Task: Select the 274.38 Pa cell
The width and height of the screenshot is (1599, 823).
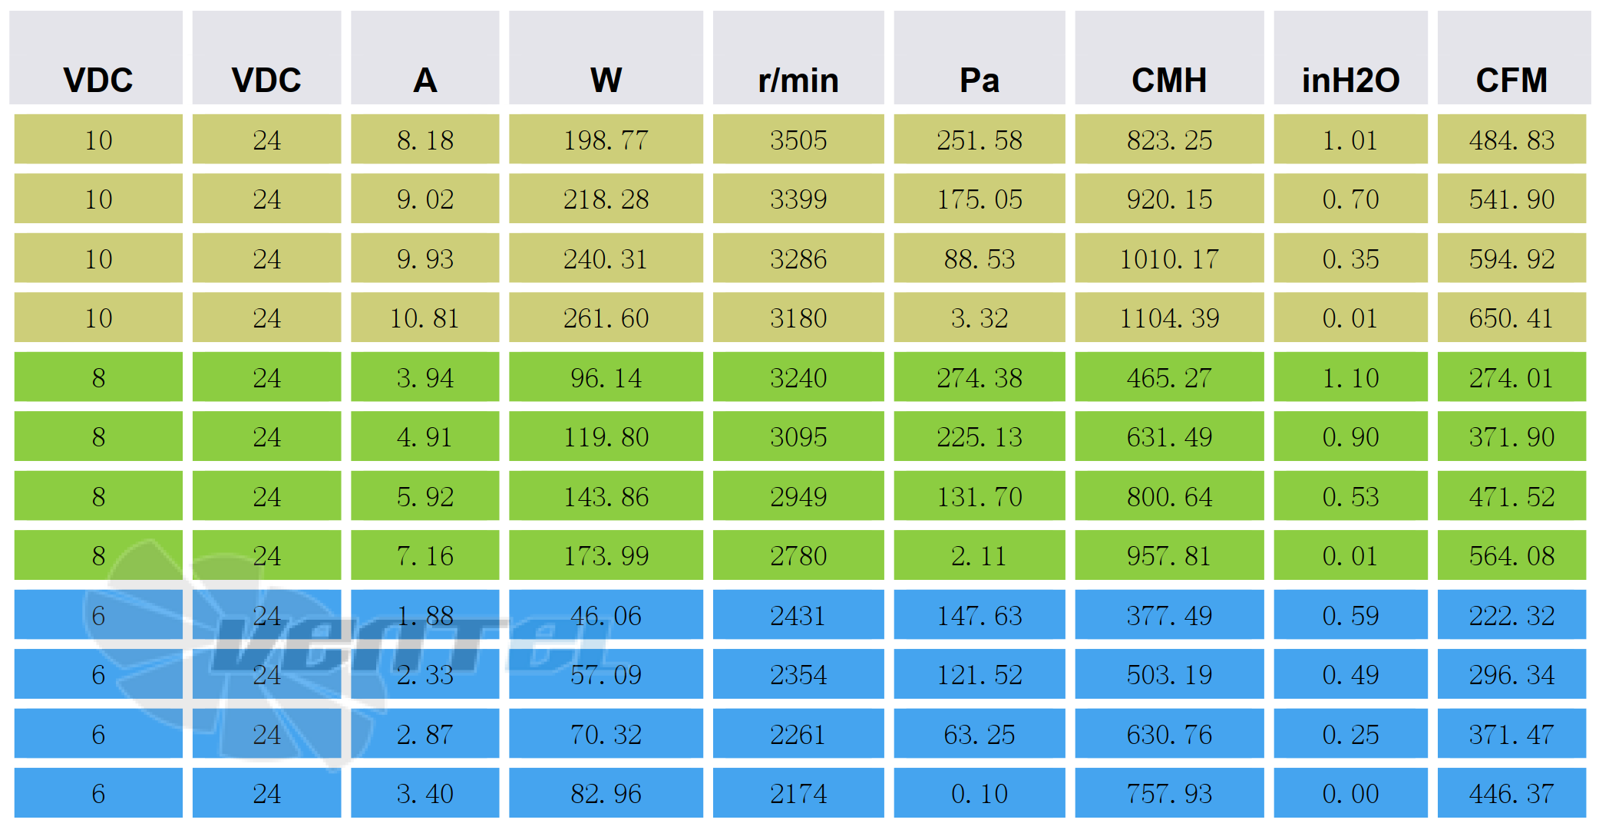Action: click(x=979, y=377)
